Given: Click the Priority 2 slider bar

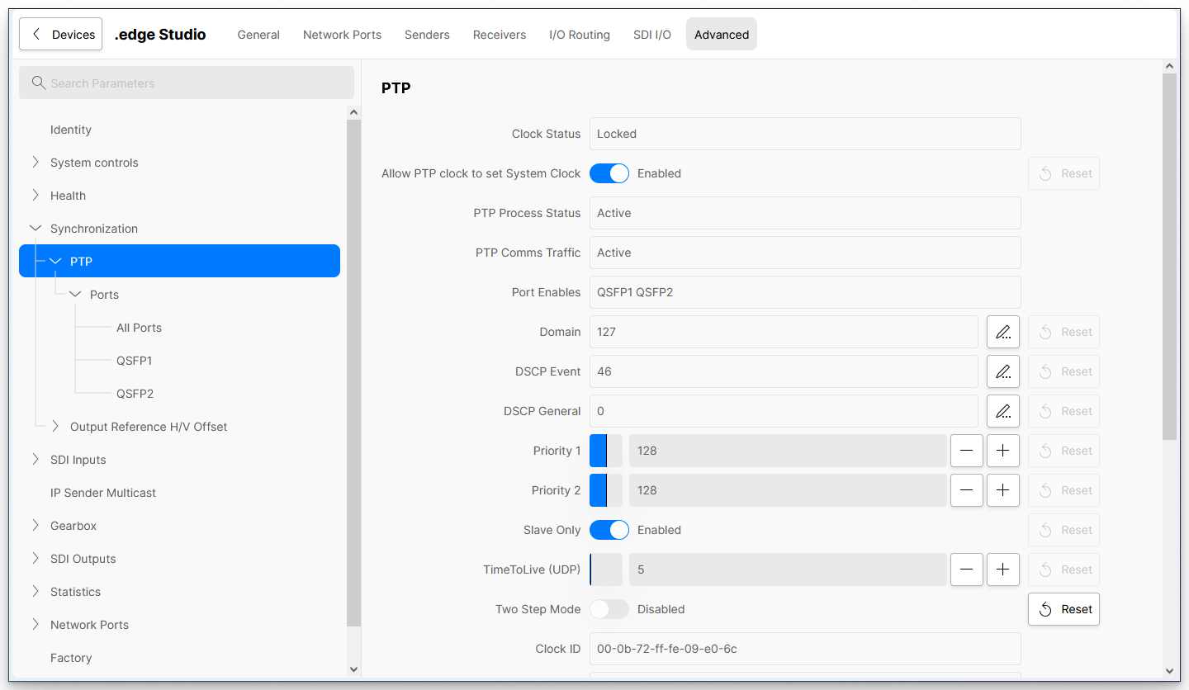Looking at the screenshot, I should (x=606, y=490).
